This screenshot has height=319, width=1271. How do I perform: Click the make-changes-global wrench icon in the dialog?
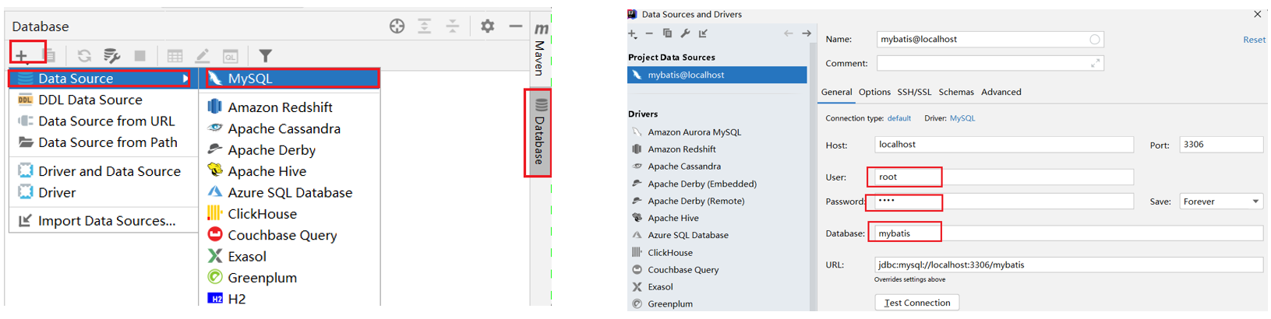pos(685,33)
